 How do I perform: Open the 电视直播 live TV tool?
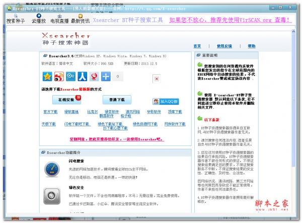[x=59, y=19]
